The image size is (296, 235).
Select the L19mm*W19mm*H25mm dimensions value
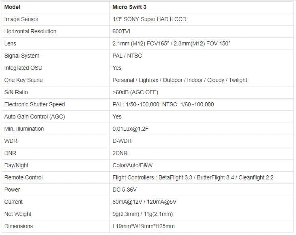[x=144, y=226]
